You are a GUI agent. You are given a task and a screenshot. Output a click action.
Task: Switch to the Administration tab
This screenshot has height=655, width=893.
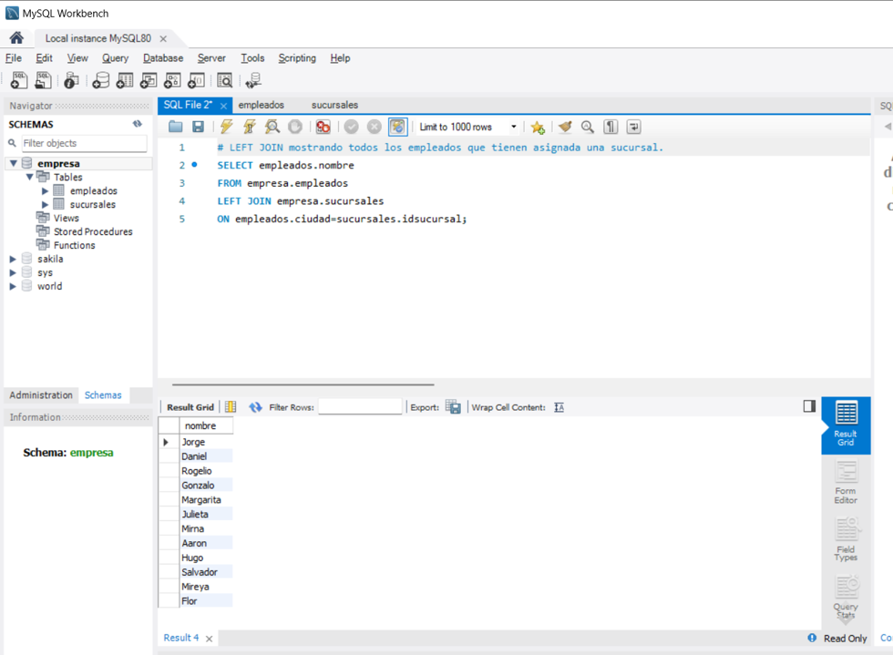pyautogui.click(x=41, y=394)
